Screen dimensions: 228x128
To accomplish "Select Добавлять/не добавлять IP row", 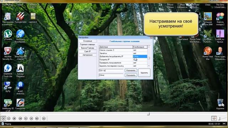I will [123, 57].
